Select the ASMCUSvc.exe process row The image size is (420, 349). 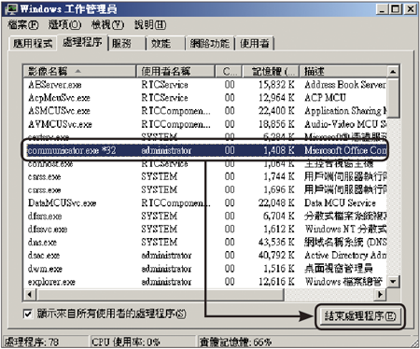[205, 111]
